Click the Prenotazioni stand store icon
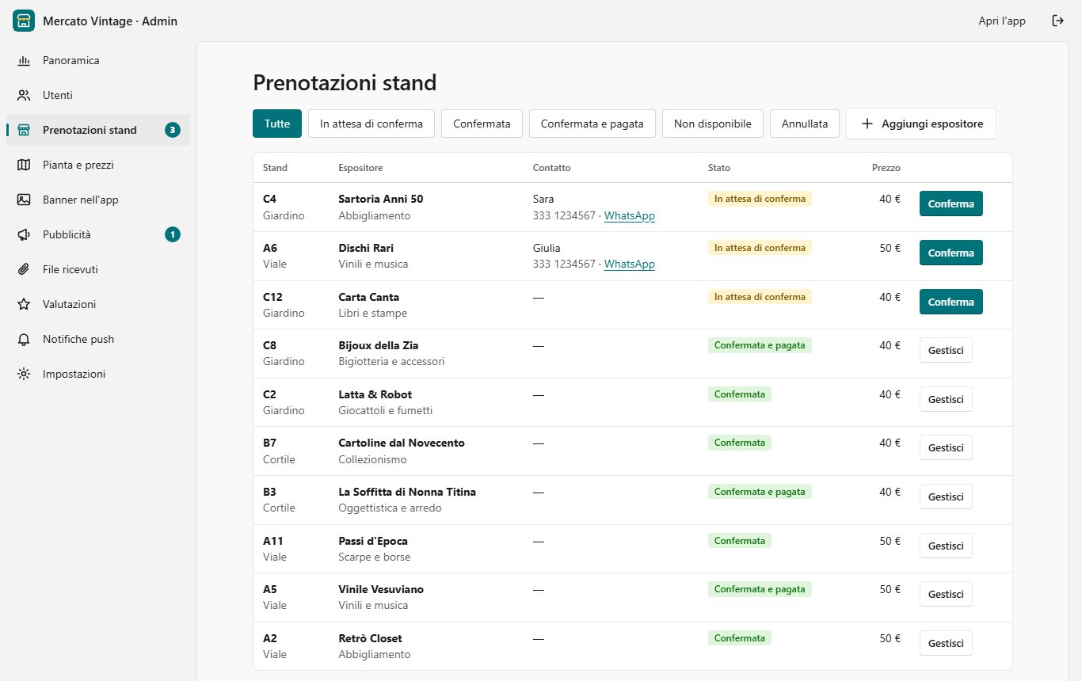The height and width of the screenshot is (681, 1082). coord(24,130)
